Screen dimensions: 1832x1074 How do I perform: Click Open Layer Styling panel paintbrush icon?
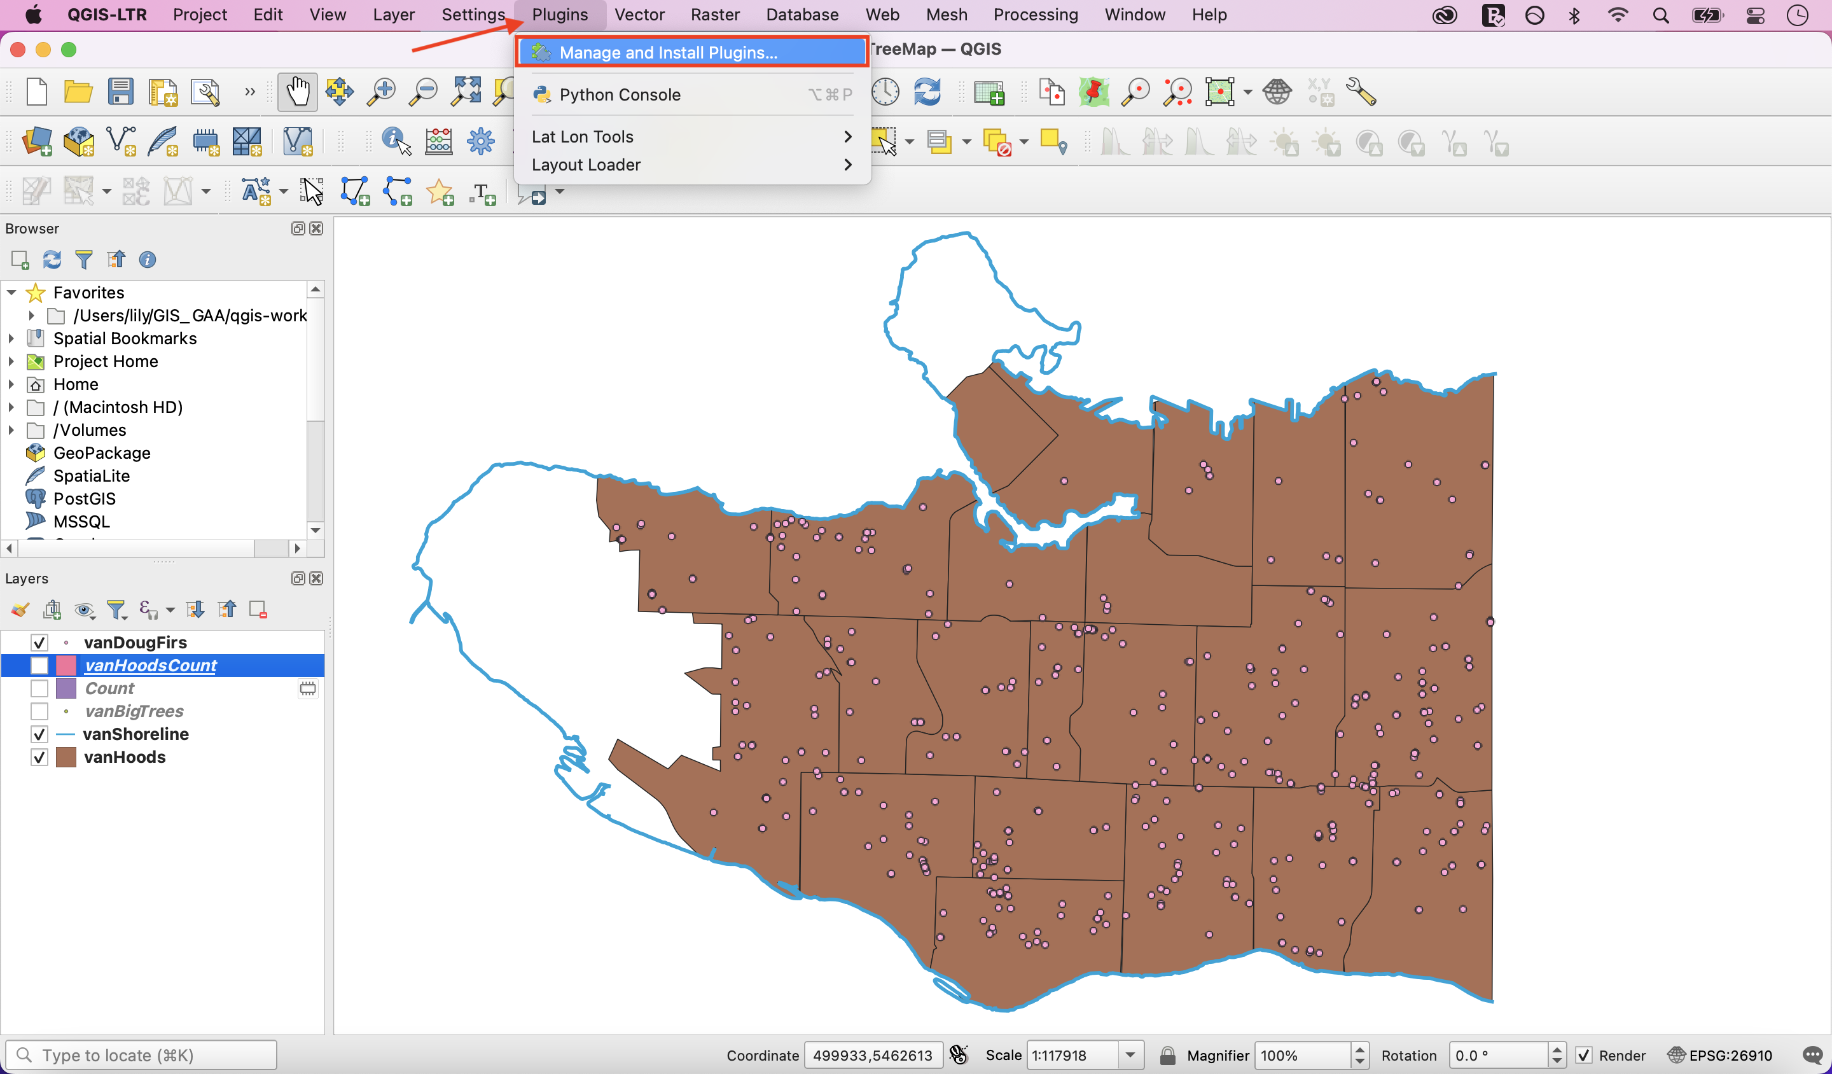point(20,610)
